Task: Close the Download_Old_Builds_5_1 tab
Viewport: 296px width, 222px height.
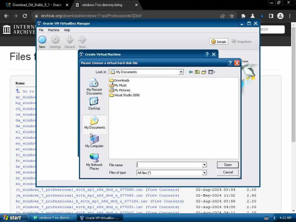Action: [x=67, y=5]
